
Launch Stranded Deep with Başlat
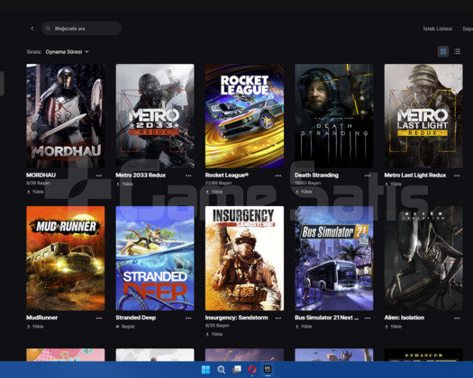[125, 327]
